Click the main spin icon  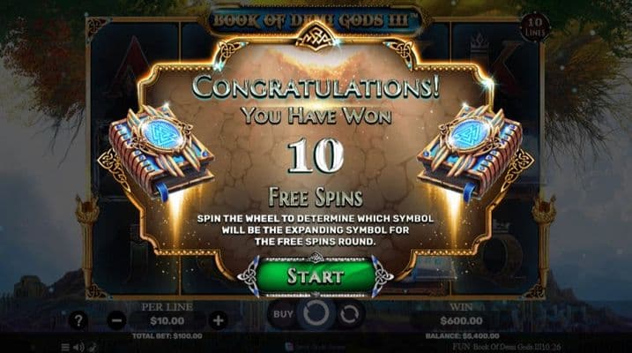click(x=316, y=314)
